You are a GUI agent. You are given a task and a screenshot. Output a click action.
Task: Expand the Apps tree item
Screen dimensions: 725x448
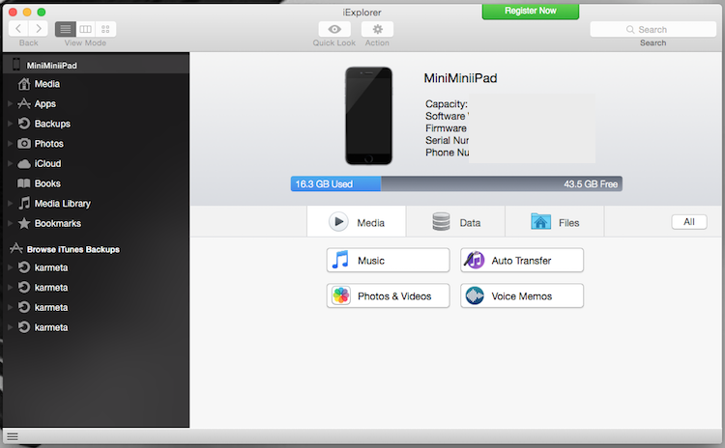pos(10,104)
